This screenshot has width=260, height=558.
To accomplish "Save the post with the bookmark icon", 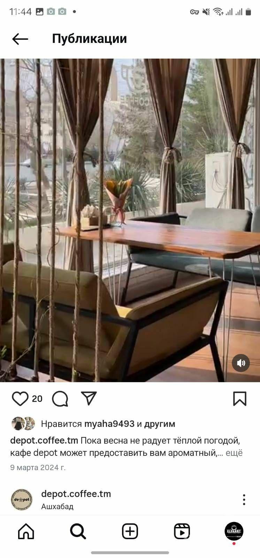I will tap(240, 399).
